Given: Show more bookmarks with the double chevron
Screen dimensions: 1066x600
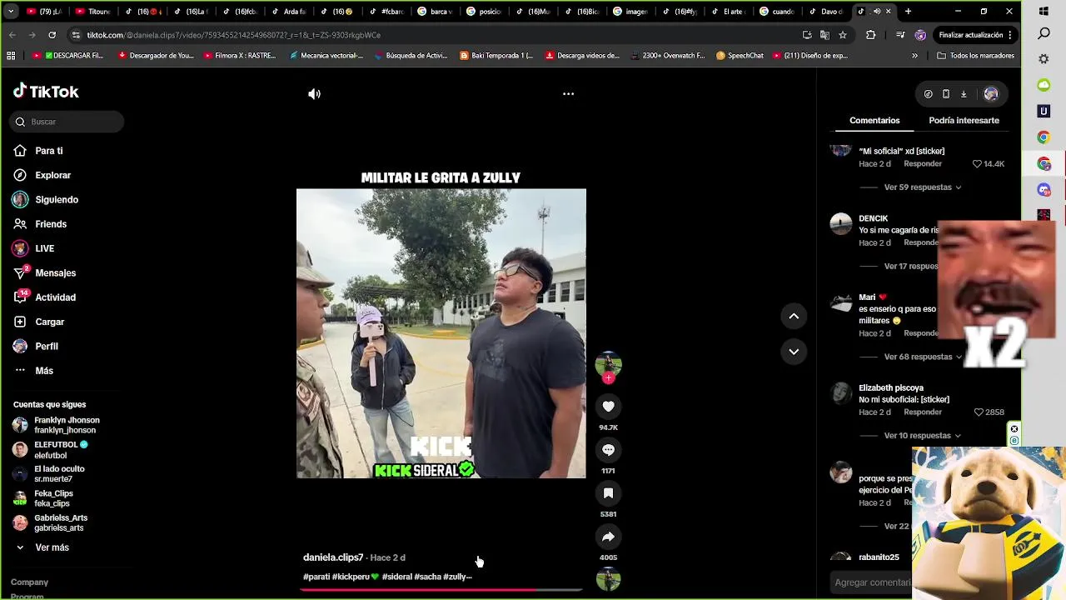Looking at the screenshot, I should tap(914, 56).
